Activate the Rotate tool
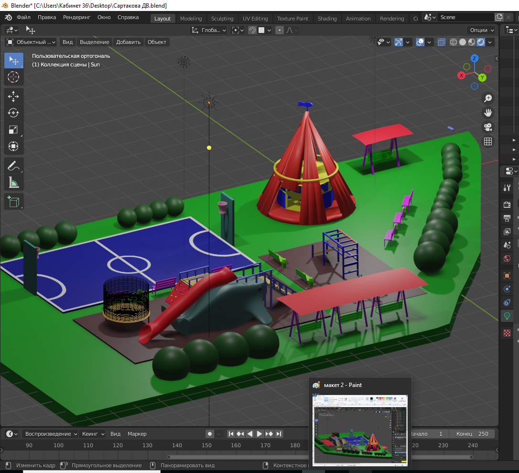This screenshot has width=519, height=473. coord(13,113)
